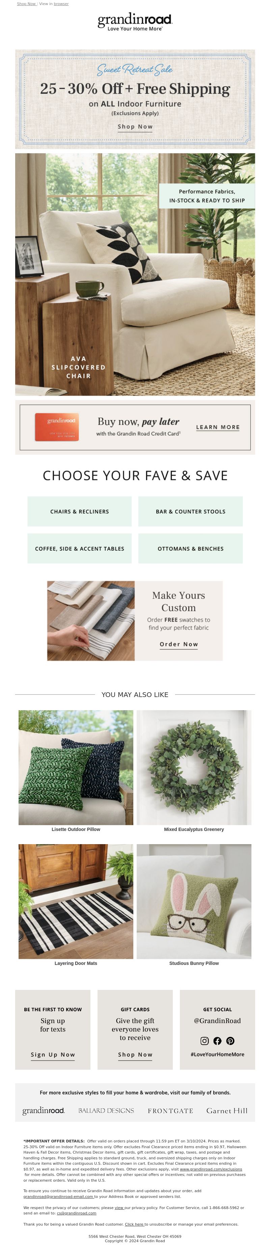Image resolution: width=270 pixels, height=1252 pixels.
Task: Click Learn More about the credit card
Action: 218,427
